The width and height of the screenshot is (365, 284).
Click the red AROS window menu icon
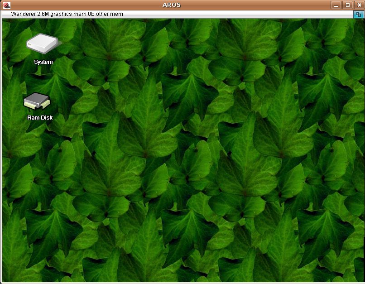[6, 5]
